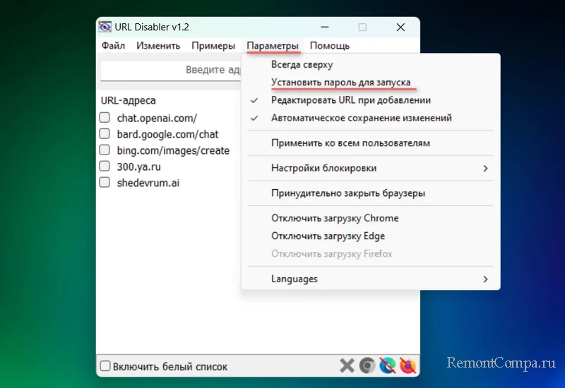Click the Chrome browser icon in status bar
The image size is (565, 388).
[367, 365]
